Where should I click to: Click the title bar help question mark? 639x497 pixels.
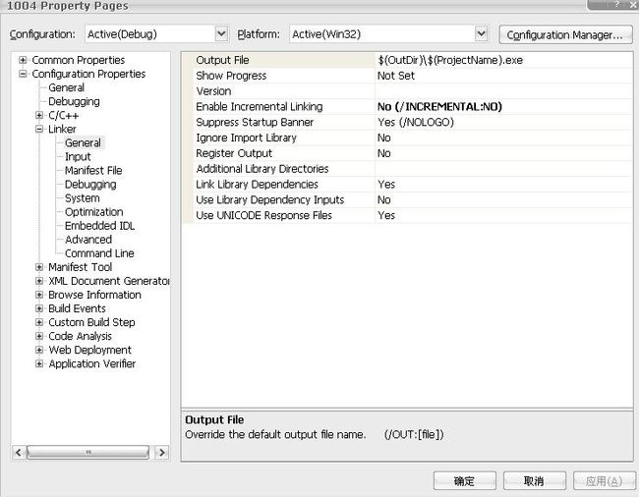tap(617, 4)
